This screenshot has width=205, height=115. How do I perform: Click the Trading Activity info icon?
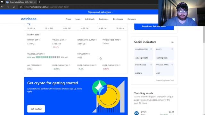(44, 54)
